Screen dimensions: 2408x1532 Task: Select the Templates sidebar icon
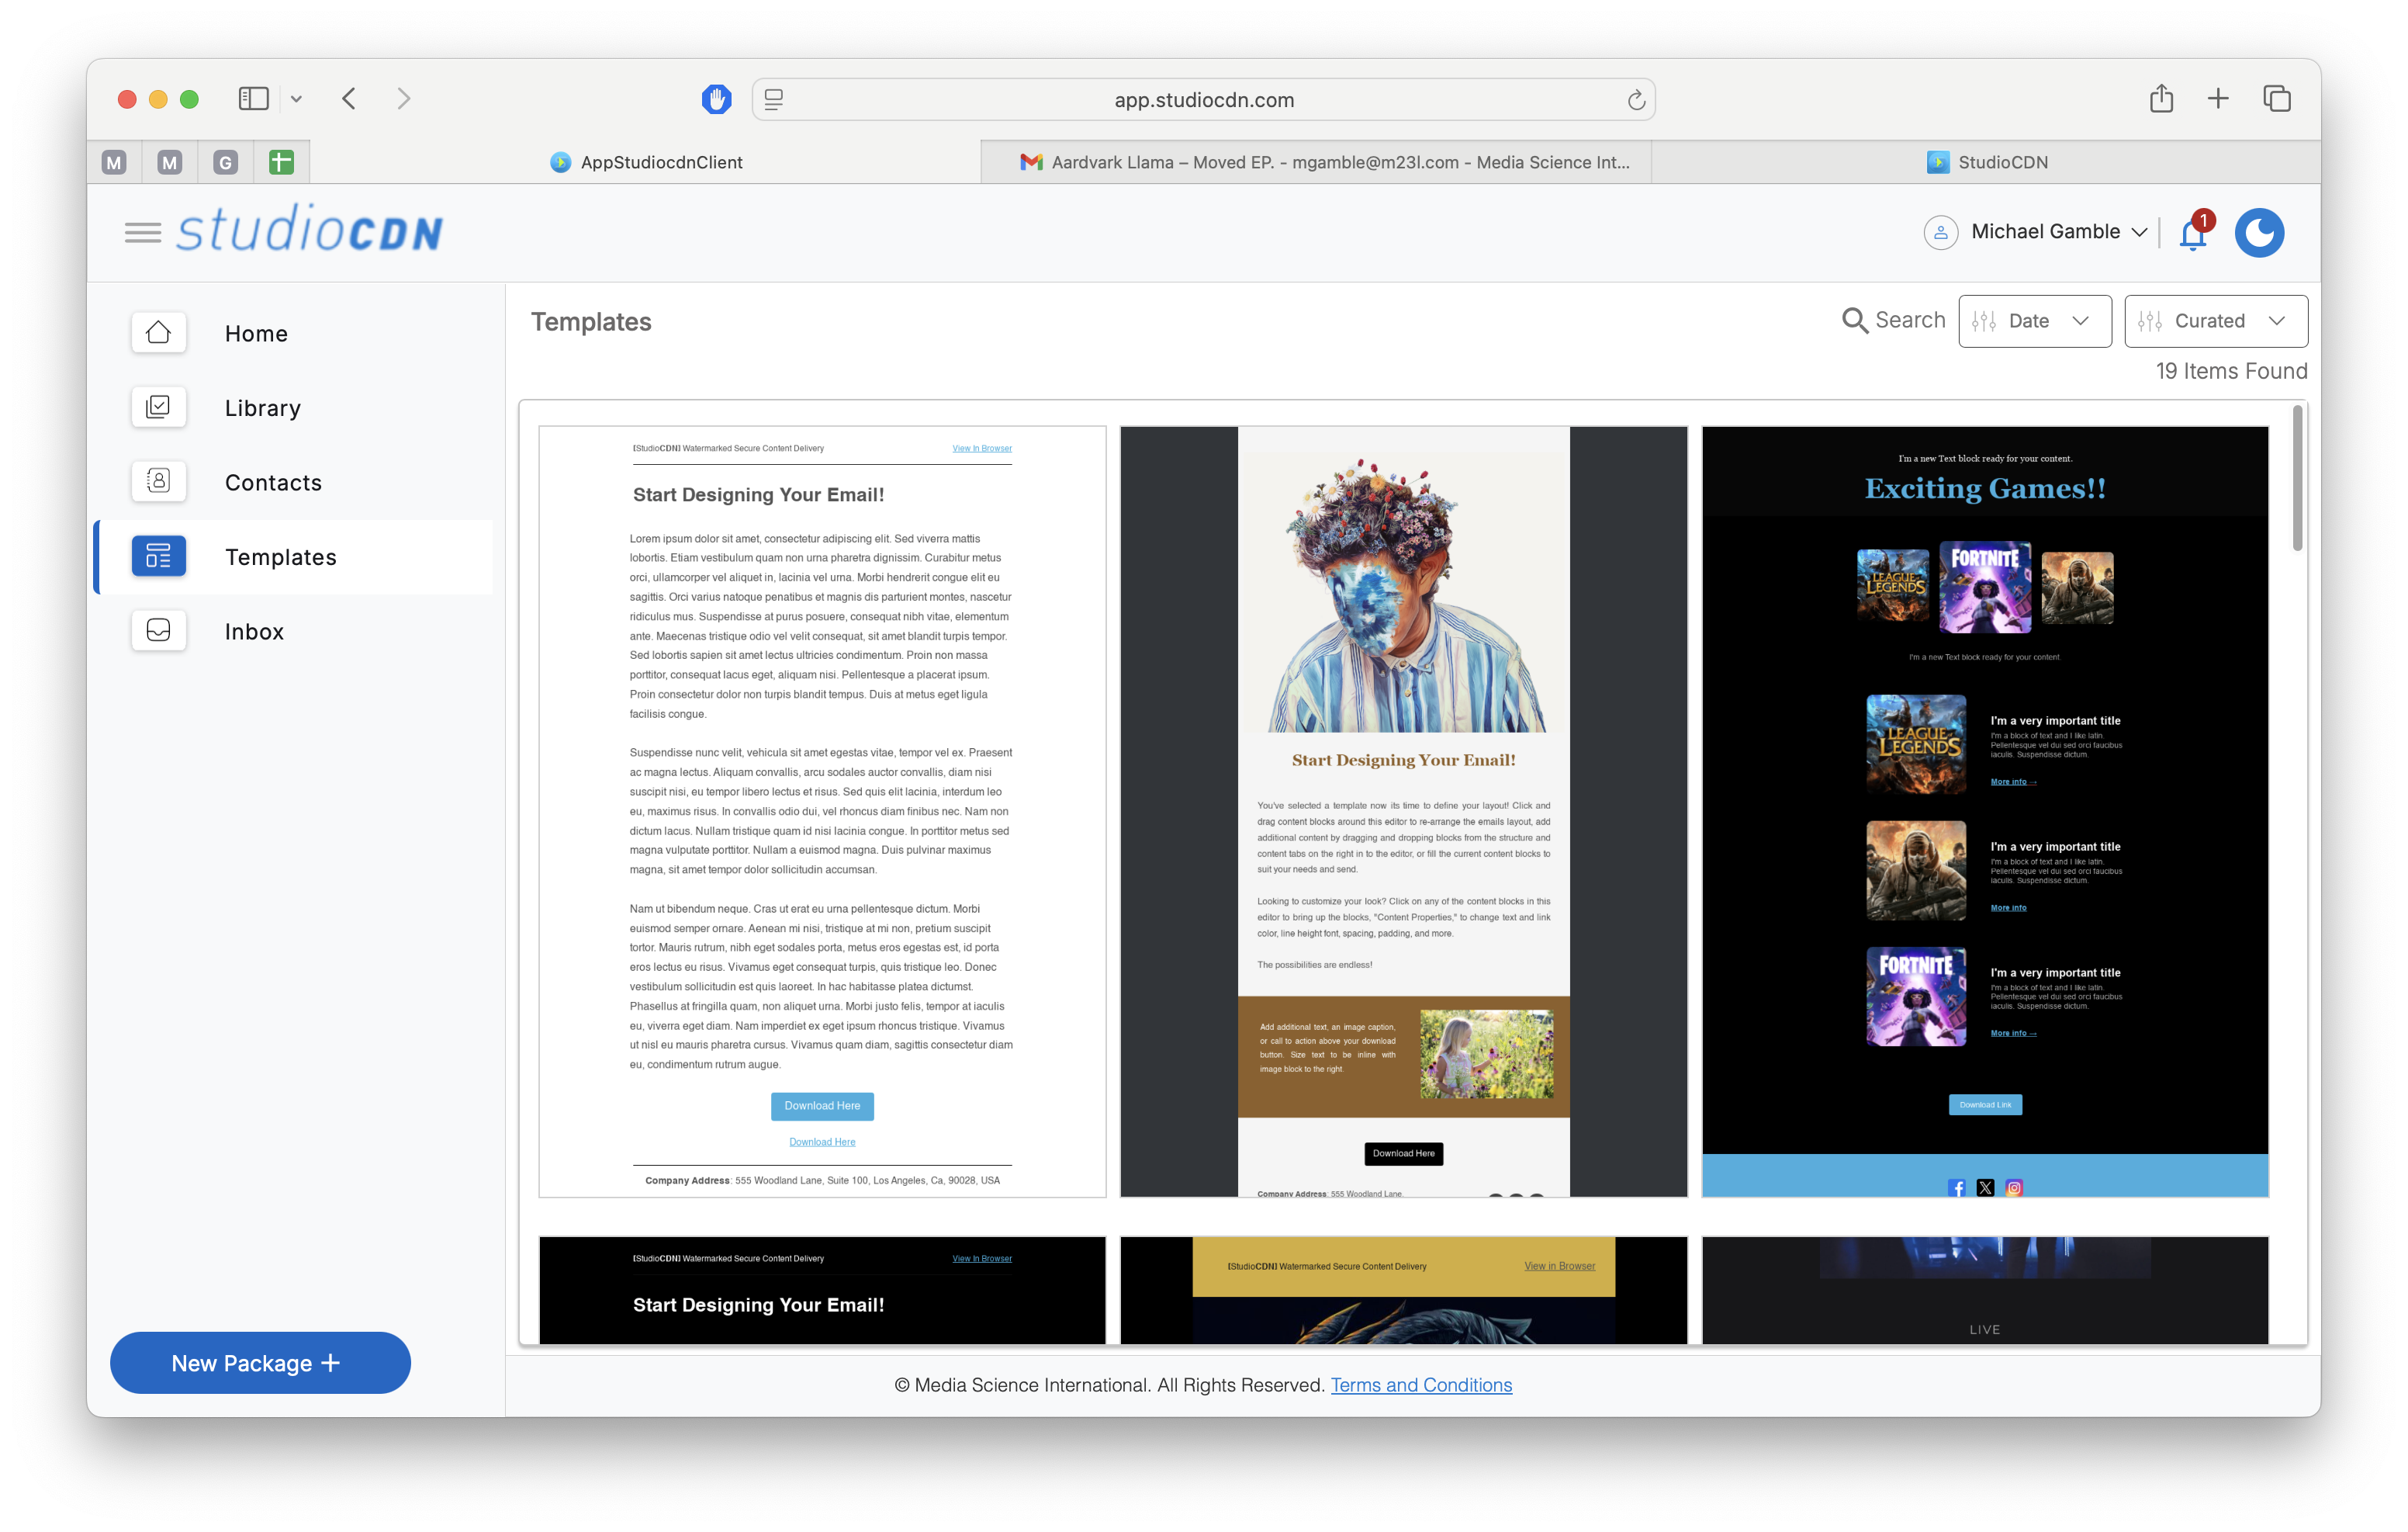(x=158, y=556)
